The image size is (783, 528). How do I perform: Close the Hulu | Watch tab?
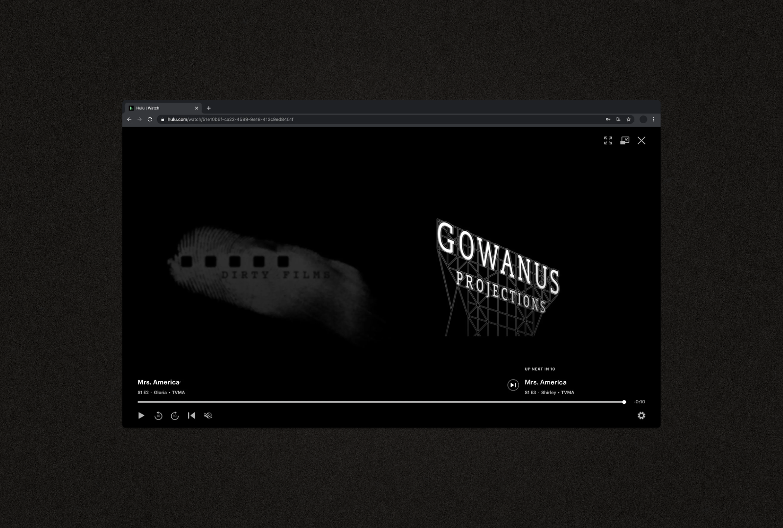(x=197, y=108)
